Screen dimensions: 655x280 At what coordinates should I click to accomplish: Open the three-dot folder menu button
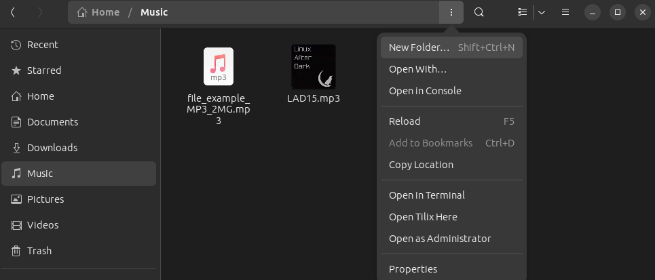coord(451,12)
